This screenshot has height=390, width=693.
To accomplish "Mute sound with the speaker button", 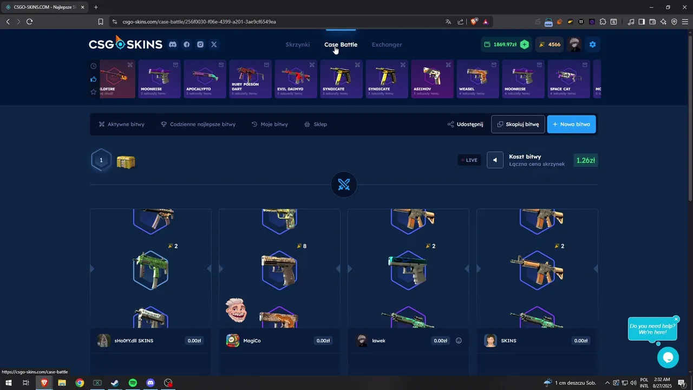I will (495, 160).
